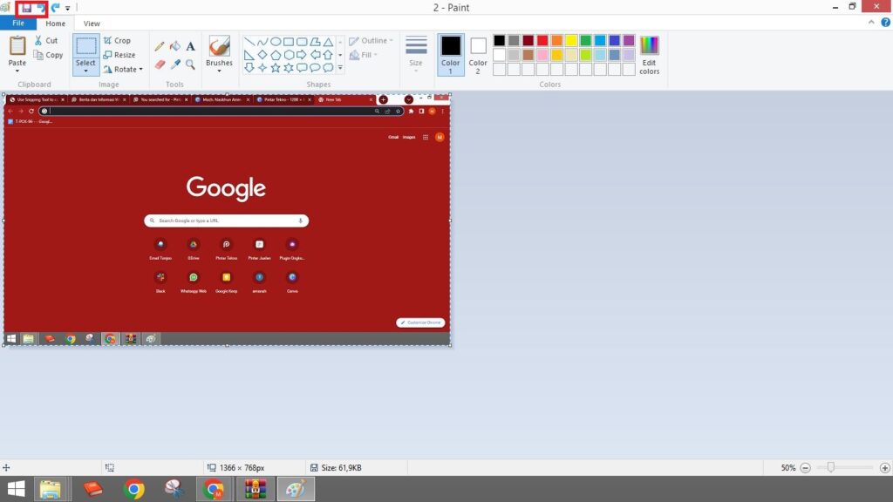Select the Fill with color bucket tool
Image resolution: width=893 pixels, height=502 pixels.
[175, 47]
